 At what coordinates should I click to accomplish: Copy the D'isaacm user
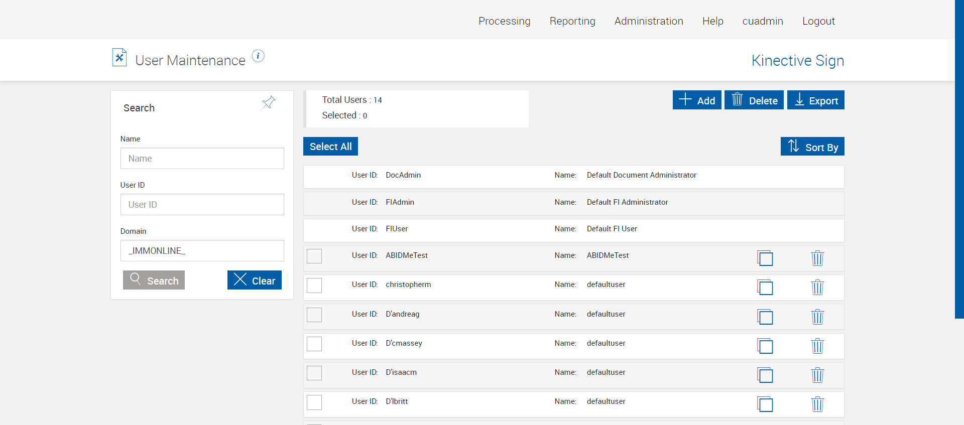[x=765, y=375]
